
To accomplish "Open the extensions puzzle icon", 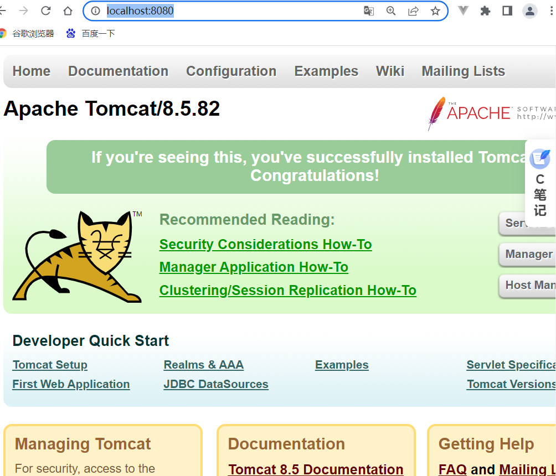I will [485, 11].
